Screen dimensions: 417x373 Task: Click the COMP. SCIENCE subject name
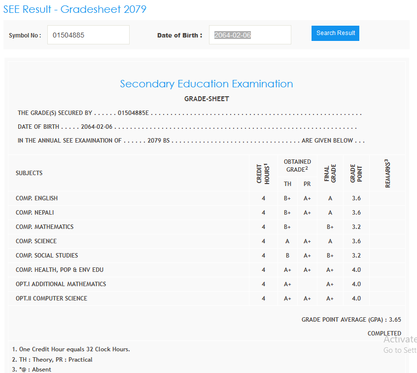[x=36, y=241]
